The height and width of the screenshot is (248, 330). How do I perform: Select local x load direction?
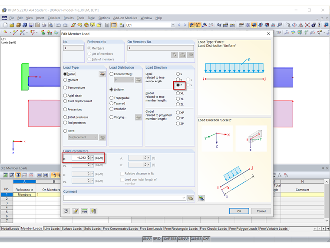tap(178, 74)
